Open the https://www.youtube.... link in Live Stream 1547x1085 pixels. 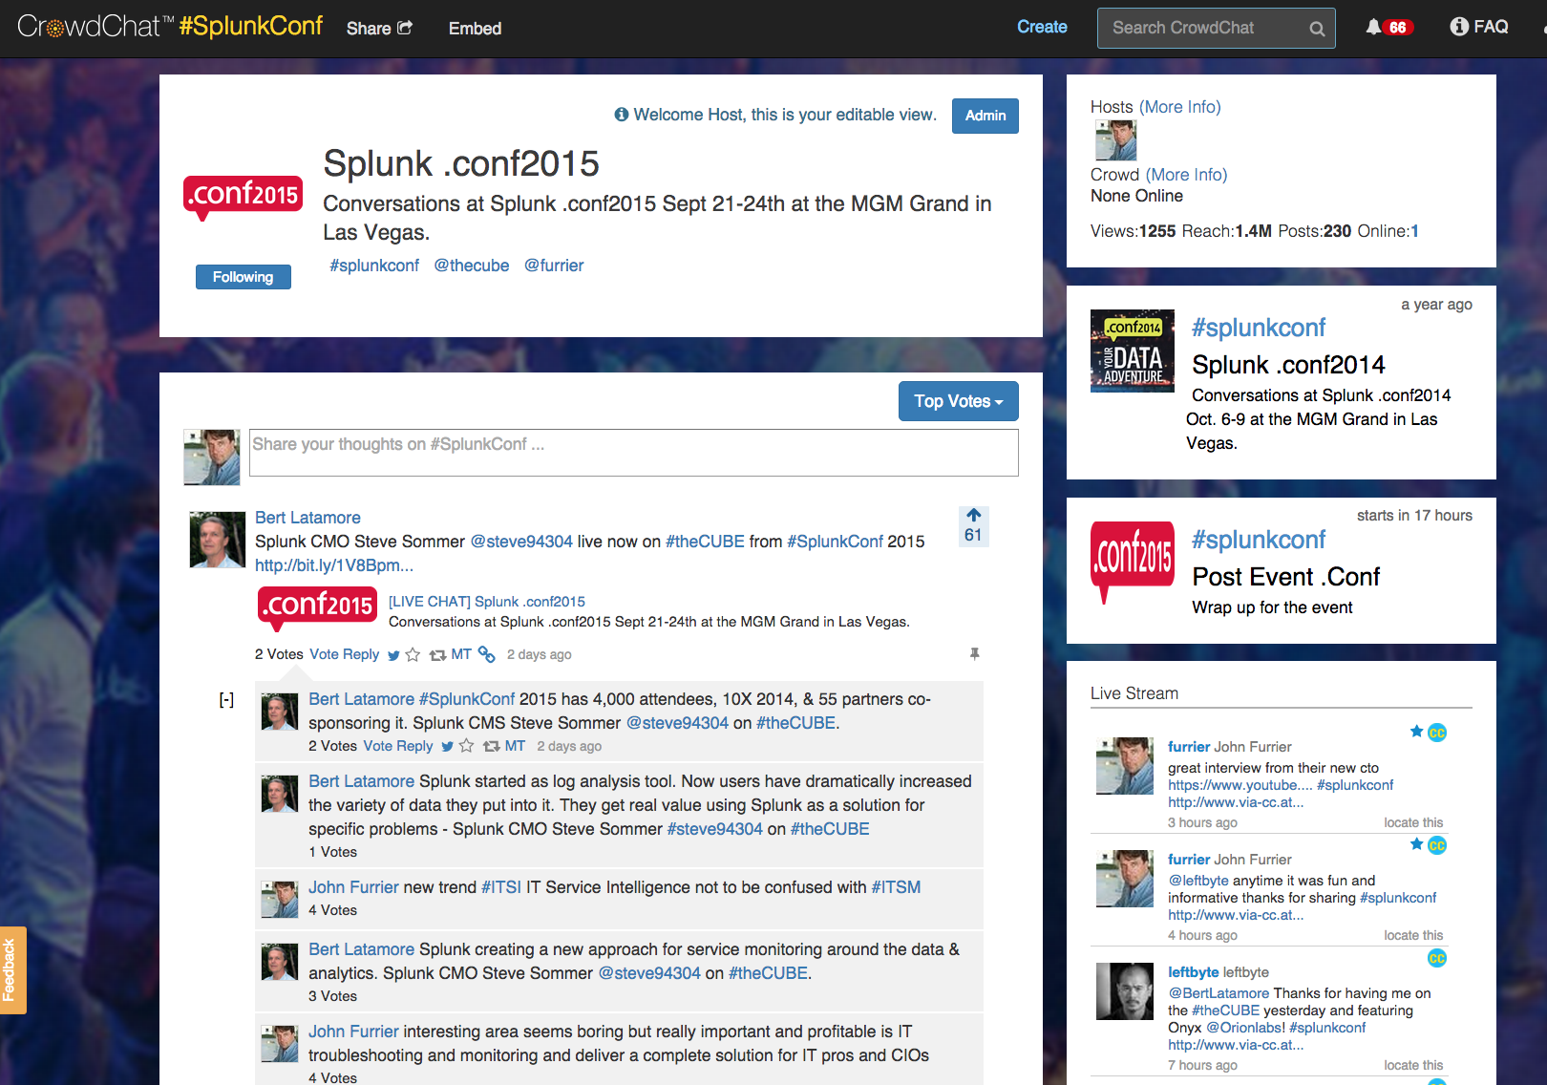pyautogui.click(x=1240, y=785)
